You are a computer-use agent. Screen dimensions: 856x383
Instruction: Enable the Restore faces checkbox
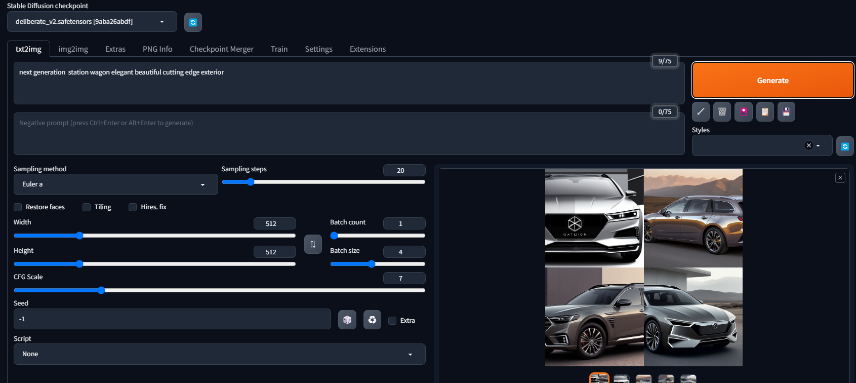[x=18, y=207]
